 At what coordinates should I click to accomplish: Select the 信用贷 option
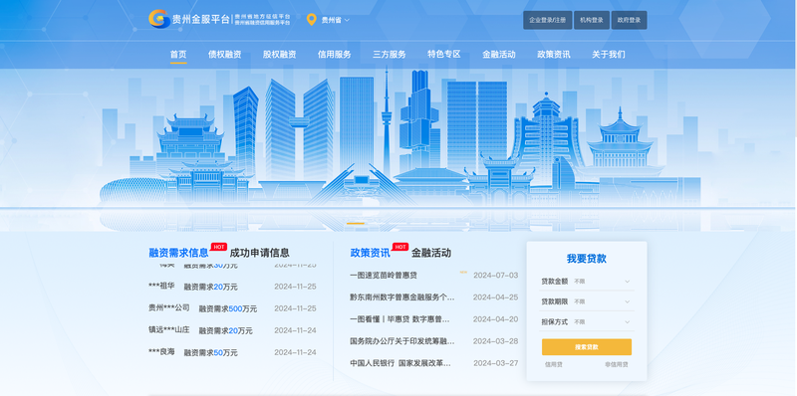[554, 364]
